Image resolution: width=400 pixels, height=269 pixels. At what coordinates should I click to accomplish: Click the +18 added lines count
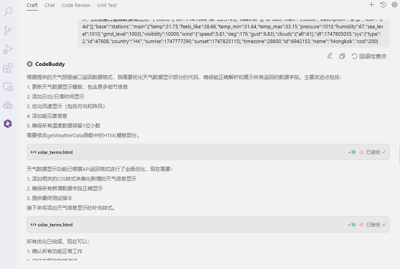pos(352,152)
